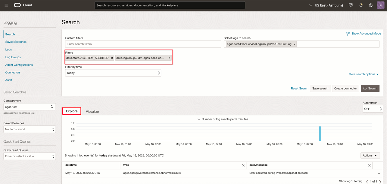Expand More search options
This screenshot has height=184, width=387.
[364, 74]
